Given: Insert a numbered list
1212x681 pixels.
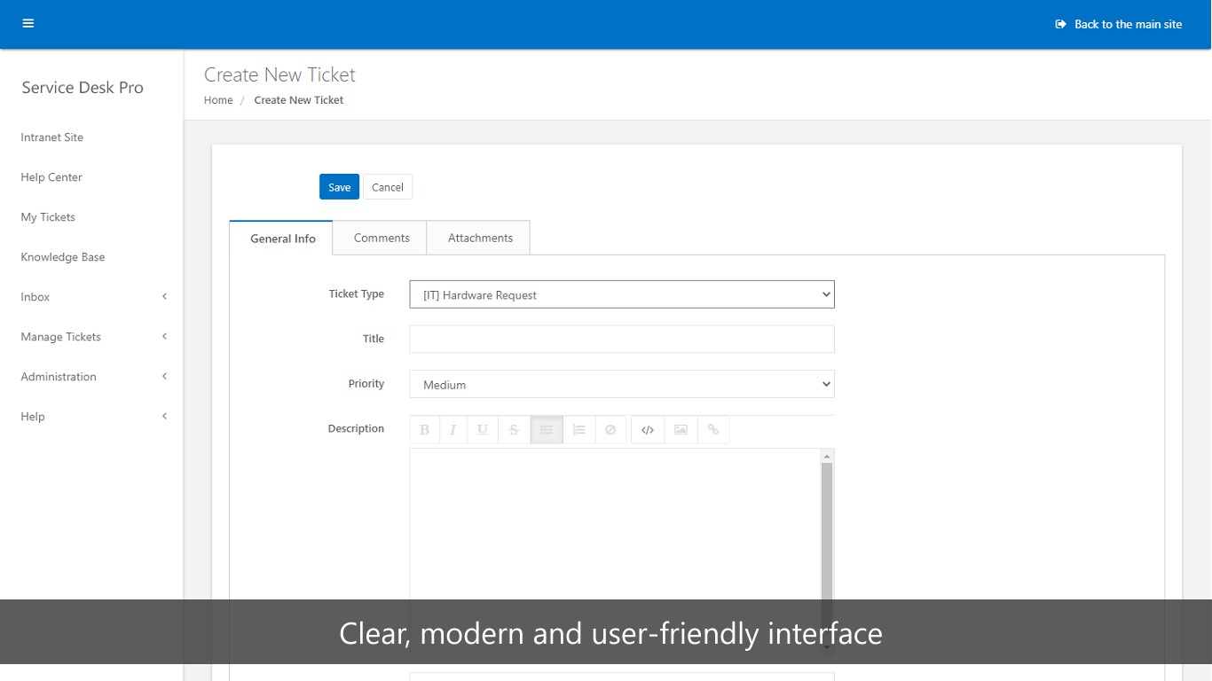Looking at the screenshot, I should (x=578, y=430).
